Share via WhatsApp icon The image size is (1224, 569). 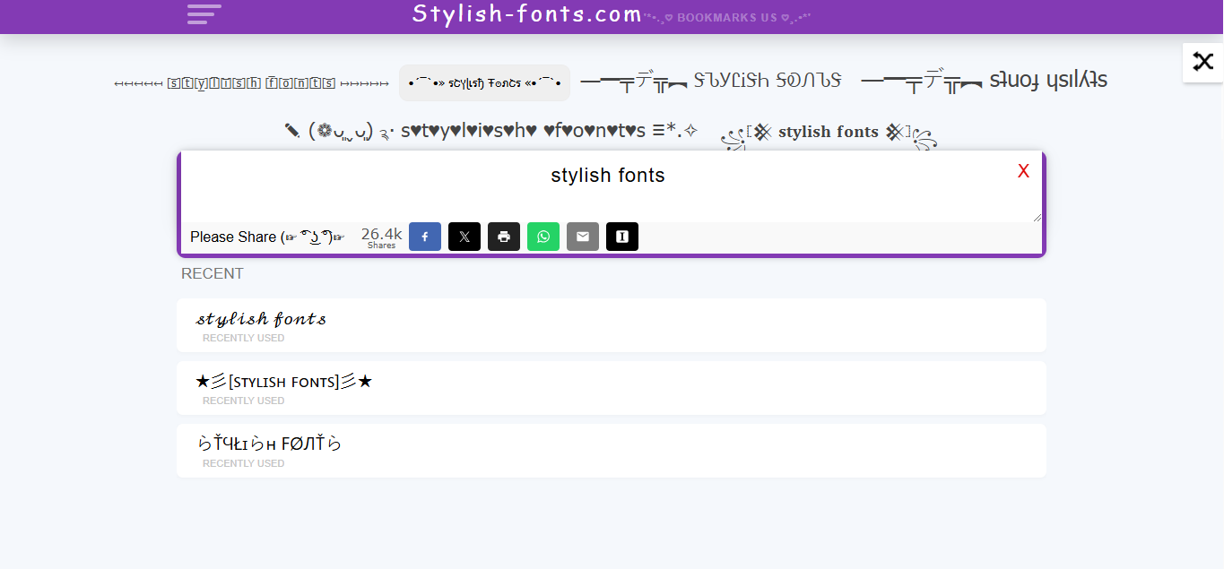[543, 237]
